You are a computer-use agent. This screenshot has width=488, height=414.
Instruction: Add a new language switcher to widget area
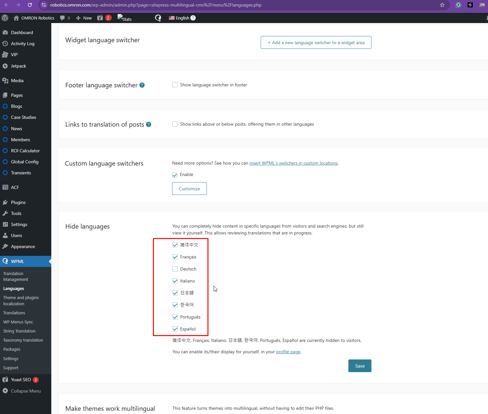pyautogui.click(x=316, y=43)
